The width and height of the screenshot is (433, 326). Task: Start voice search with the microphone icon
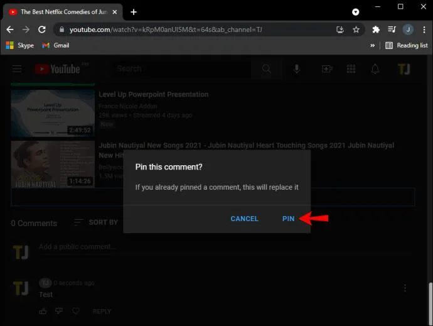[x=297, y=68]
